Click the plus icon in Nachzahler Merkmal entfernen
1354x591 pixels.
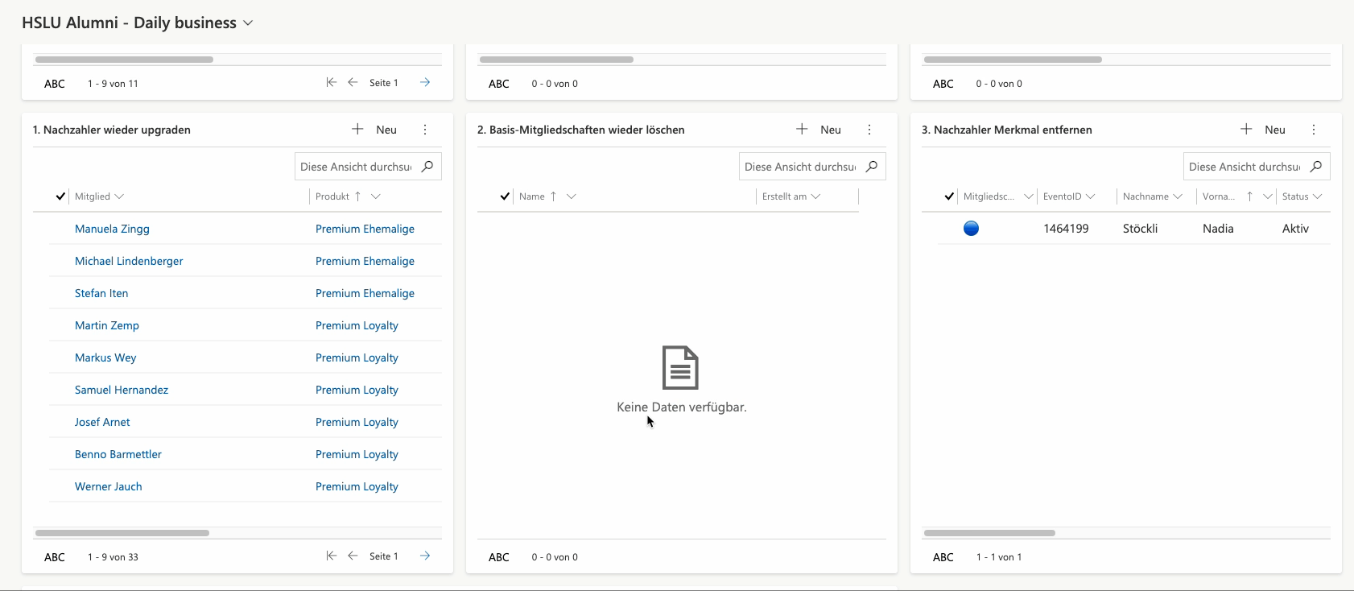tap(1246, 130)
